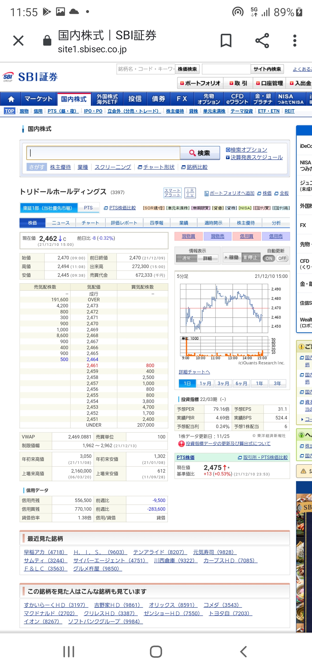The image size is (312, 669).
Task: Tap the bookmark icon in browser bar
Action: click(226, 40)
